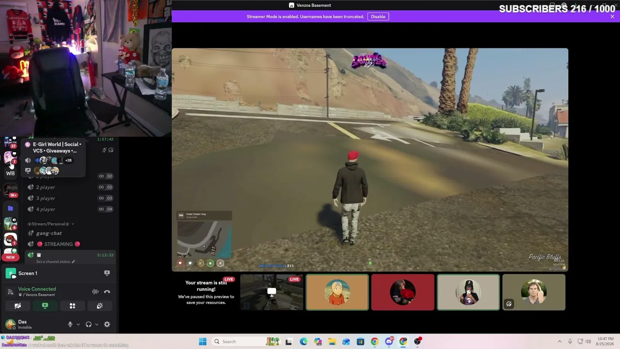Focus the participant tile with camera-off icon

pyautogui.click(x=534, y=292)
